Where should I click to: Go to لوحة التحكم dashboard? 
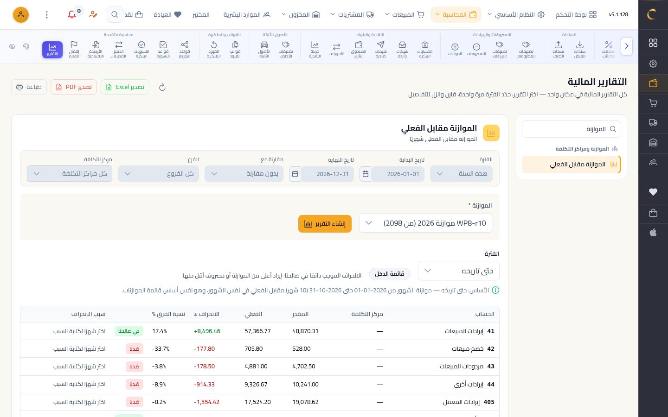pyautogui.click(x=576, y=14)
